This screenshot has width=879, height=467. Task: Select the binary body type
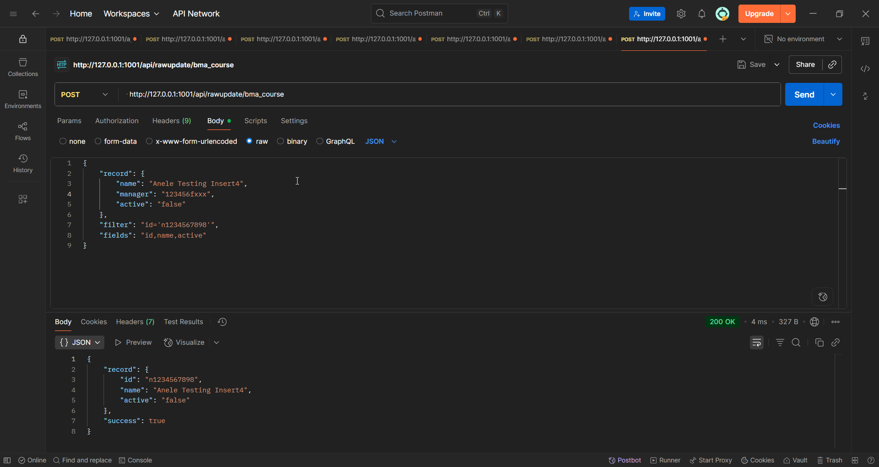click(x=292, y=141)
